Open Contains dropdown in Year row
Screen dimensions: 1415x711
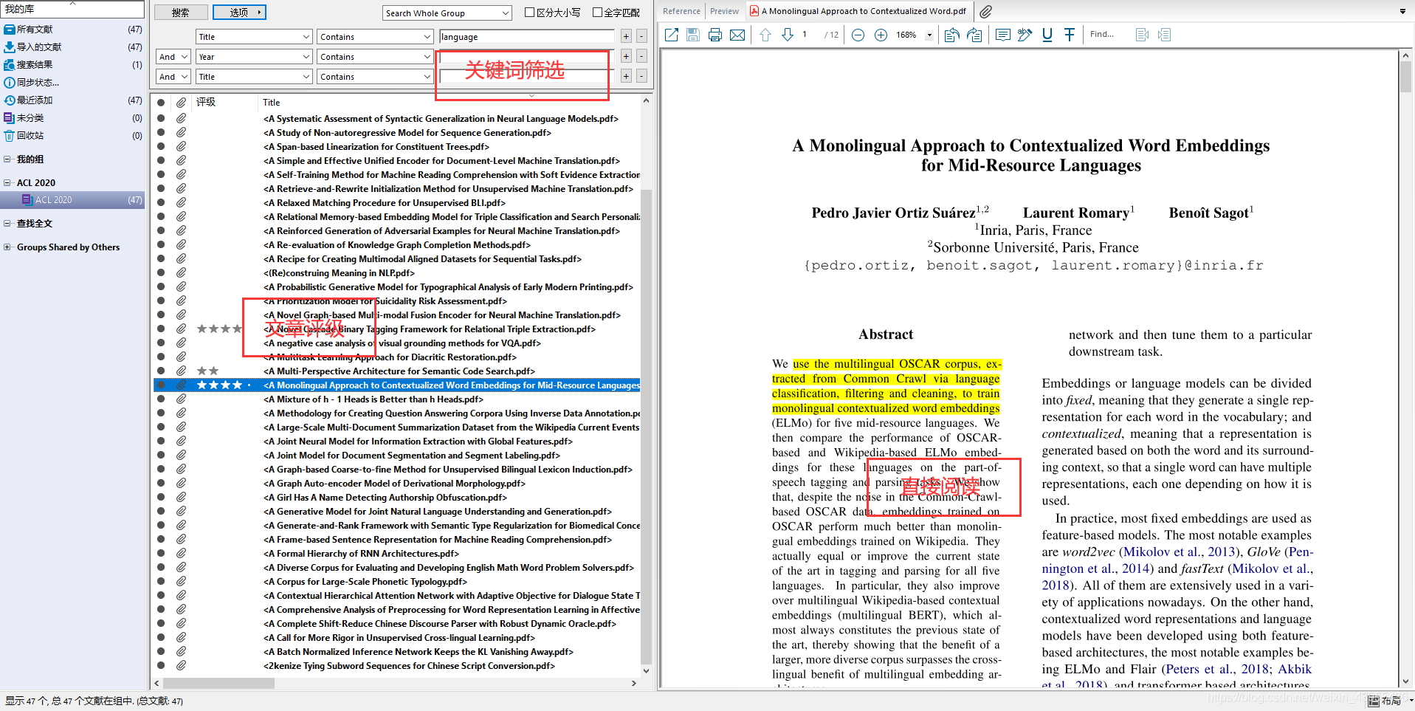click(x=375, y=57)
